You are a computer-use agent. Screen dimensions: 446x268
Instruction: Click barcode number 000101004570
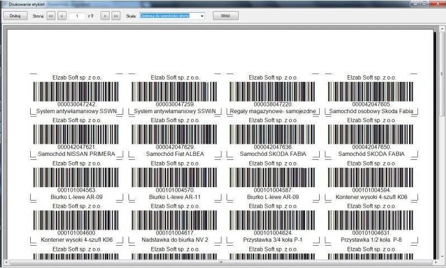pyautogui.click(x=175, y=190)
